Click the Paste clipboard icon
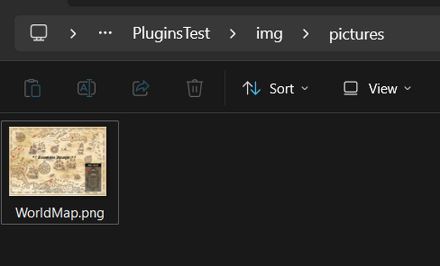Screen dimensions: 440x266 33,88
